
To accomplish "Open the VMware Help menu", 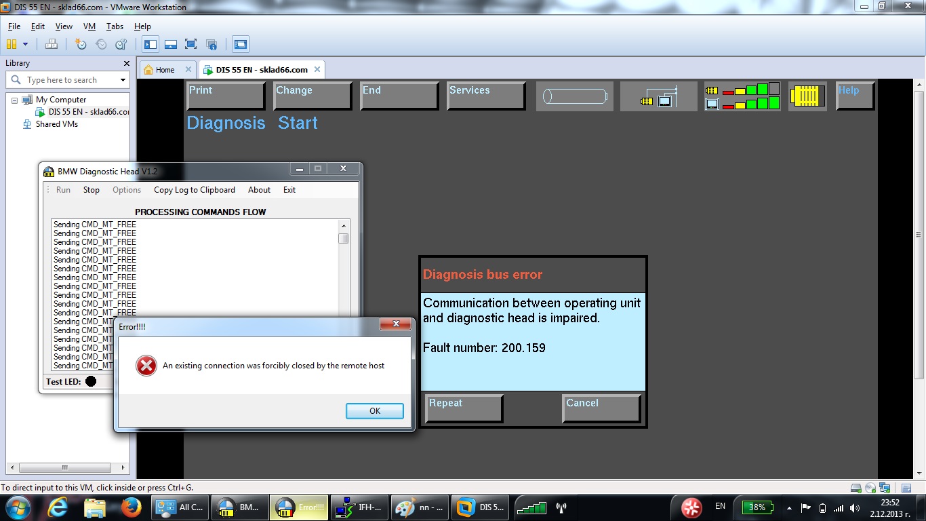I will [142, 26].
